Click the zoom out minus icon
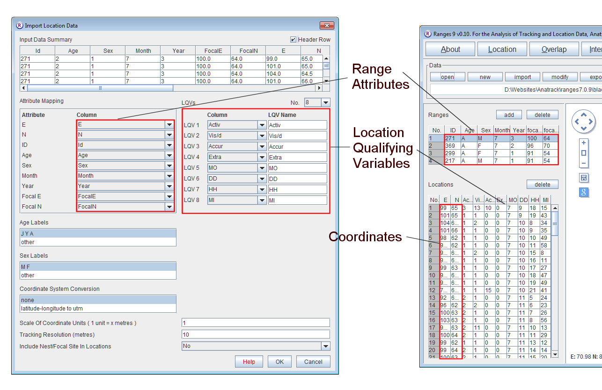 pyautogui.click(x=584, y=163)
